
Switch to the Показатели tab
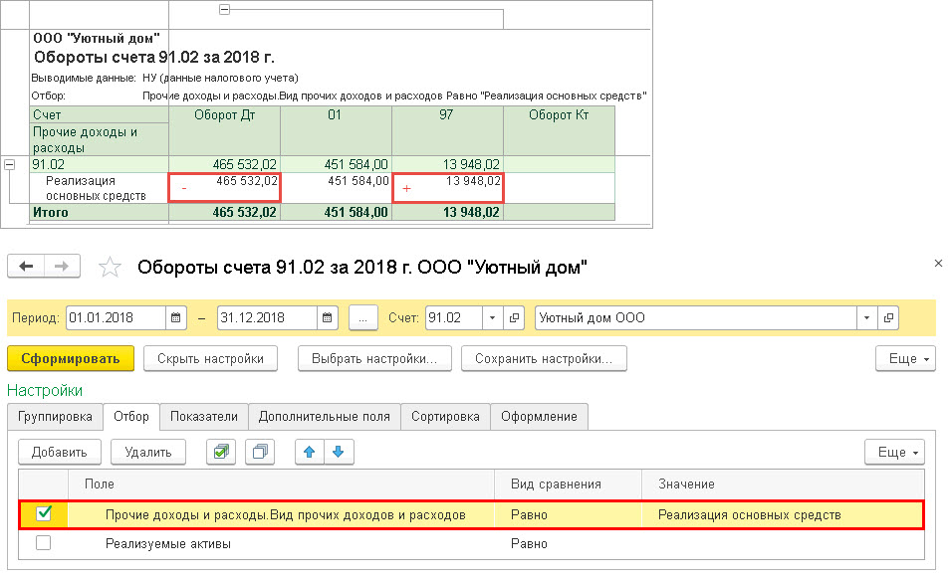(204, 416)
